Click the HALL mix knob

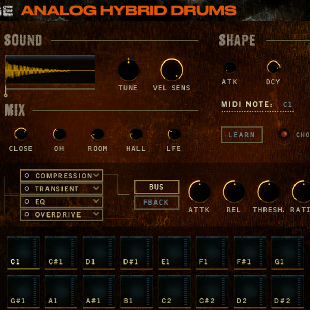136,134
